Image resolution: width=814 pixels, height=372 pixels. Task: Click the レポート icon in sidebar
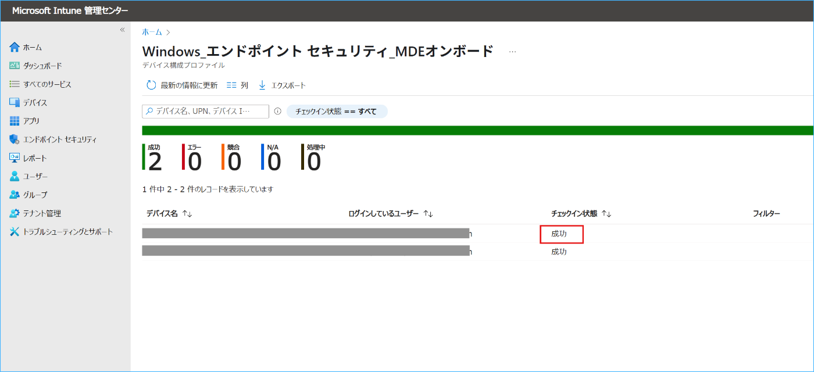tap(15, 158)
